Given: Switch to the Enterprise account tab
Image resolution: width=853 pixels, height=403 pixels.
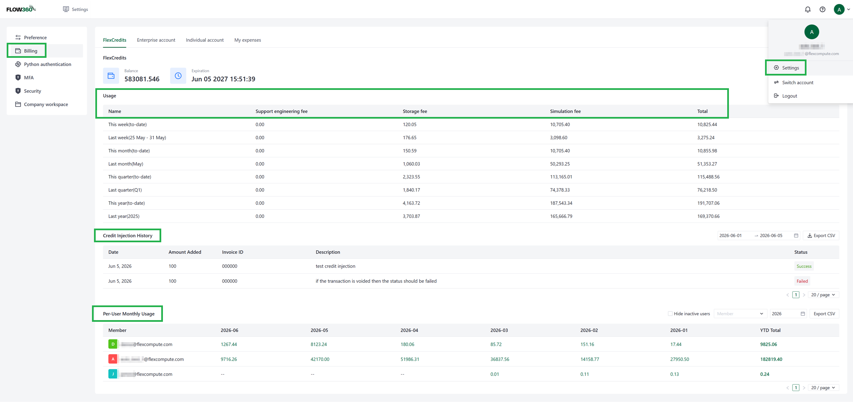Looking at the screenshot, I should coord(156,40).
